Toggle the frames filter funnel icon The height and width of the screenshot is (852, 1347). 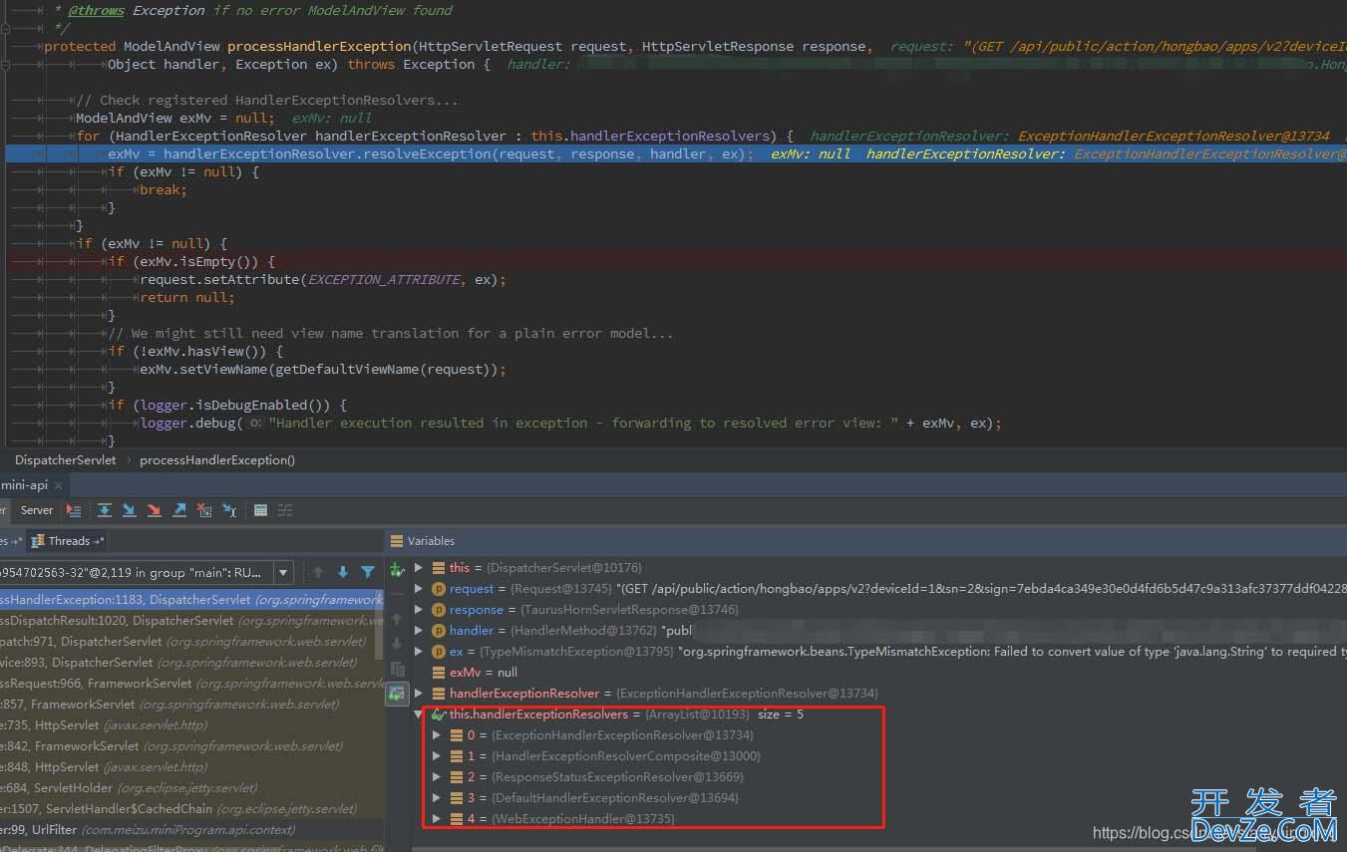pyautogui.click(x=368, y=572)
